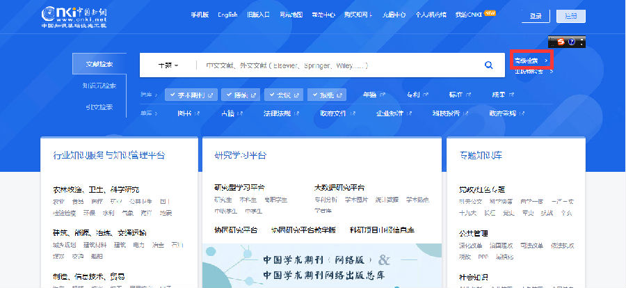Click external-link icon beside 科技报告
This screenshot has width=626, height=288.
tap(467, 113)
